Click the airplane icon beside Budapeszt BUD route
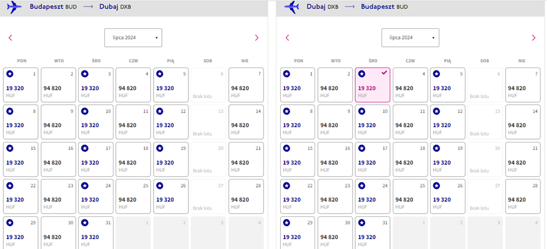The image size is (547, 249). click(14, 7)
